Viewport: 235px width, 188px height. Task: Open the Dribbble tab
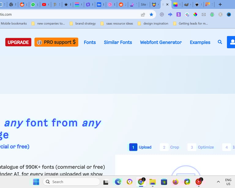(110, 5)
